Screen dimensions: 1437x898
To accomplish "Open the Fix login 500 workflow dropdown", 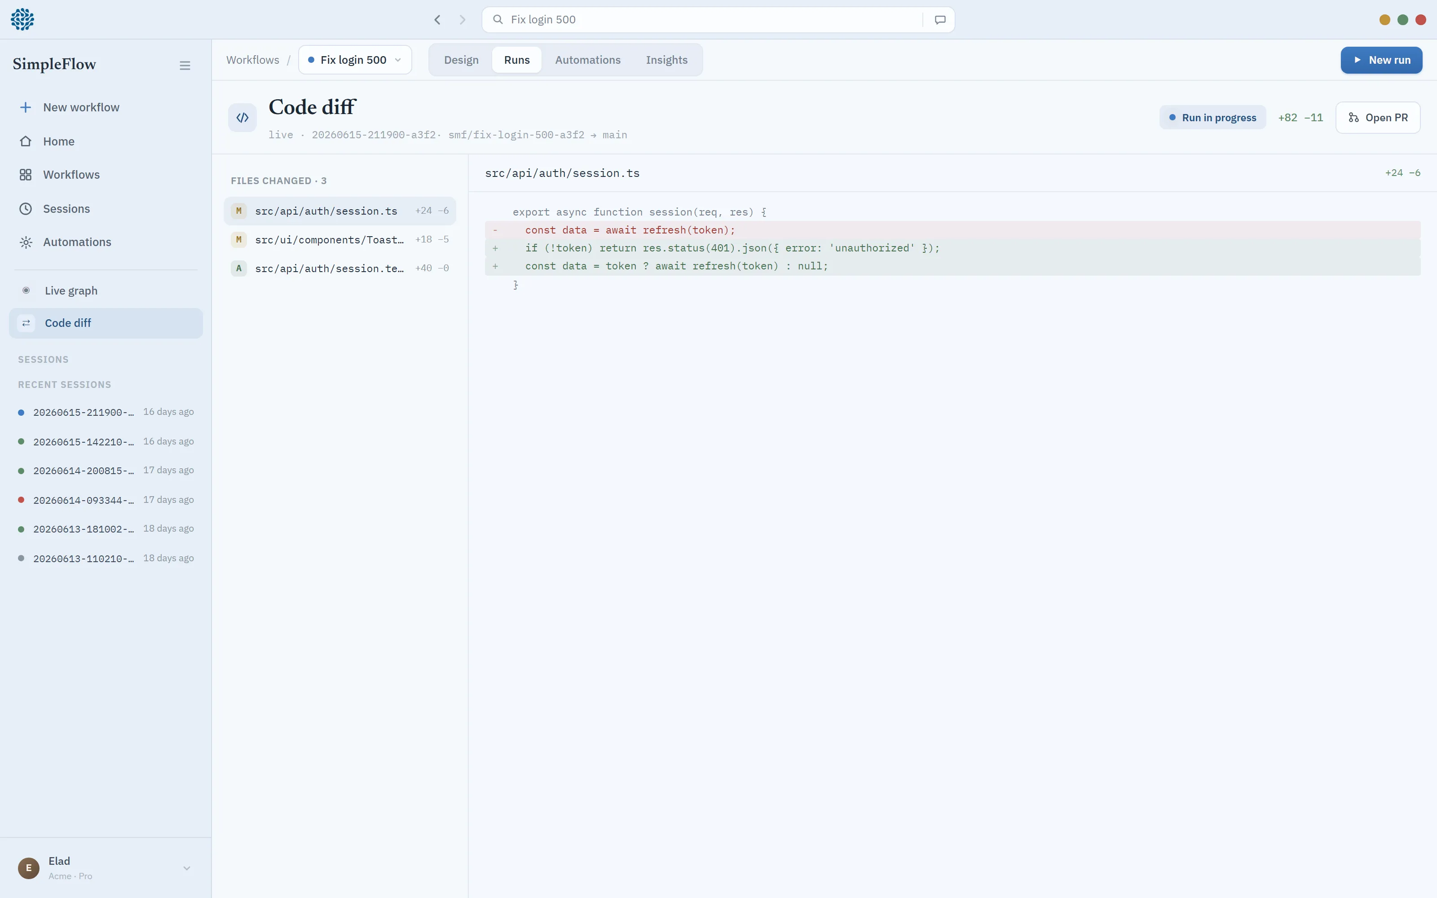I will tap(355, 60).
